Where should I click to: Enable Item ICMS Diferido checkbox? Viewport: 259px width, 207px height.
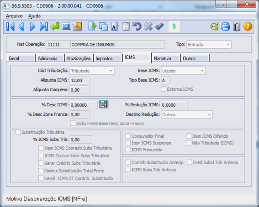(189, 136)
